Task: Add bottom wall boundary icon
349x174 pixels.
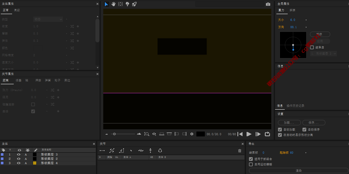Action: (x=162, y=134)
